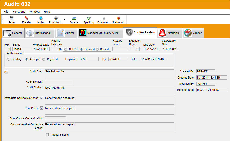Select the Denied radio button
This screenshot has width=230, height=141.
[97, 49]
